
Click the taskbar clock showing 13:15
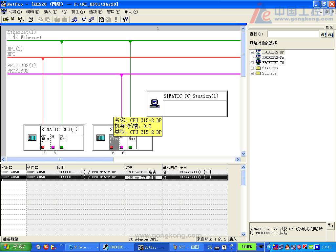326,247
